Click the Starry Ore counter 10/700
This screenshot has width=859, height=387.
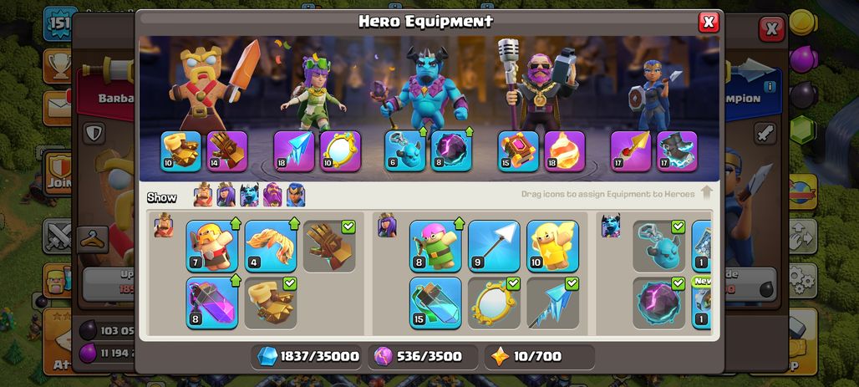click(539, 356)
